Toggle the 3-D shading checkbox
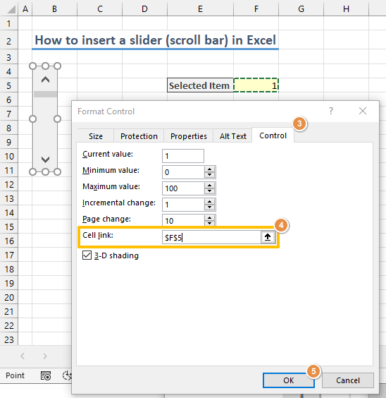This screenshot has width=386, height=398. tap(87, 255)
